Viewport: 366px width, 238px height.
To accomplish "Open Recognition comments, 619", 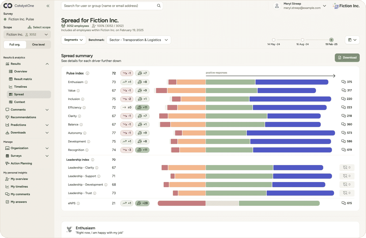I will click(x=347, y=150).
